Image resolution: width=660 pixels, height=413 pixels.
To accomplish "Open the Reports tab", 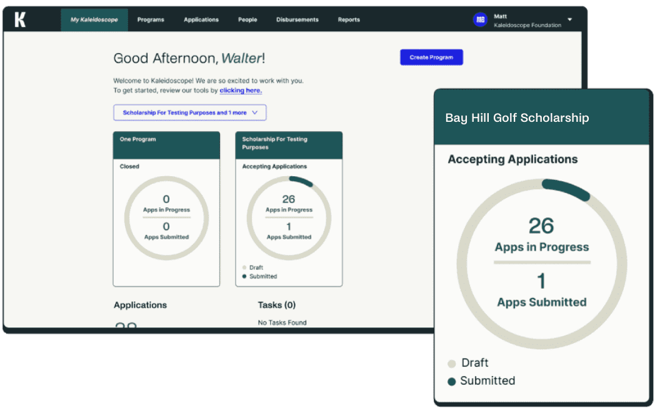I will [349, 20].
